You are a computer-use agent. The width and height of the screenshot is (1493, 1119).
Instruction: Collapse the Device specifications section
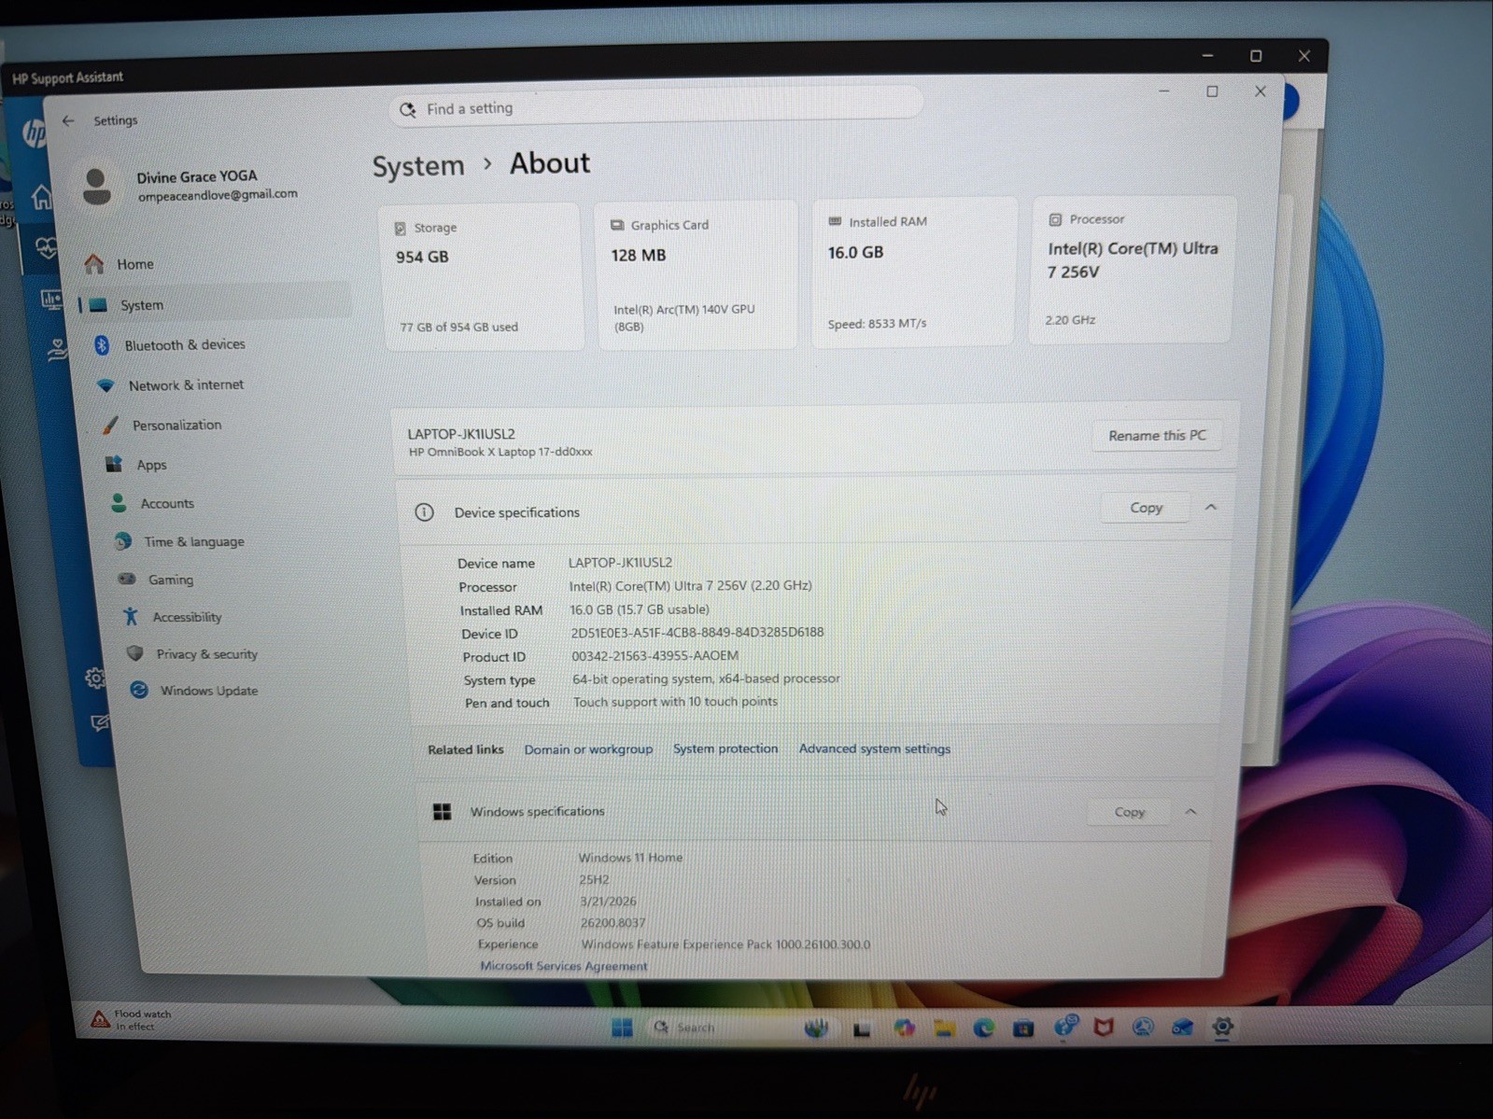(1211, 507)
